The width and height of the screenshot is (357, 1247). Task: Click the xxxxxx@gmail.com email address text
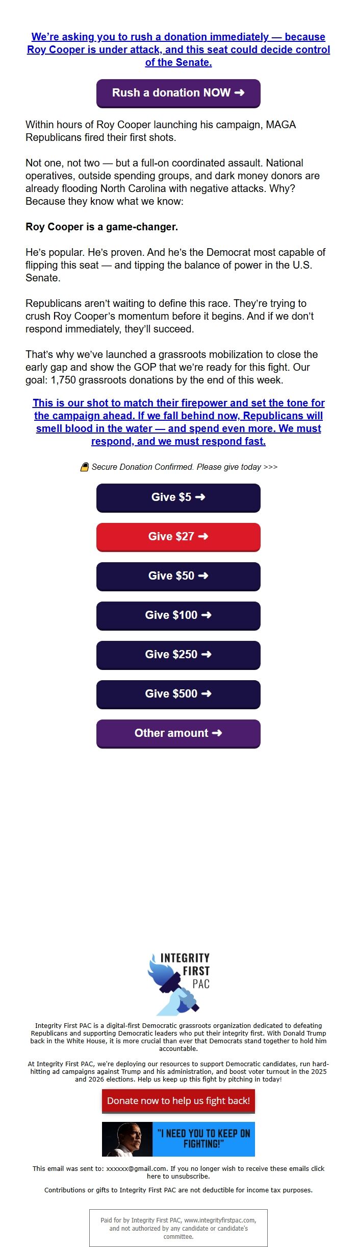coord(136,1168)
